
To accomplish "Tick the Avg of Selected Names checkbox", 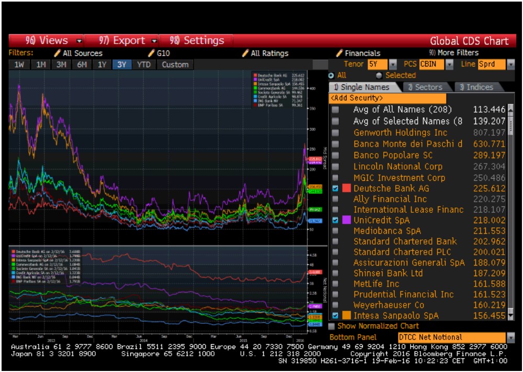I will point(335,121).
